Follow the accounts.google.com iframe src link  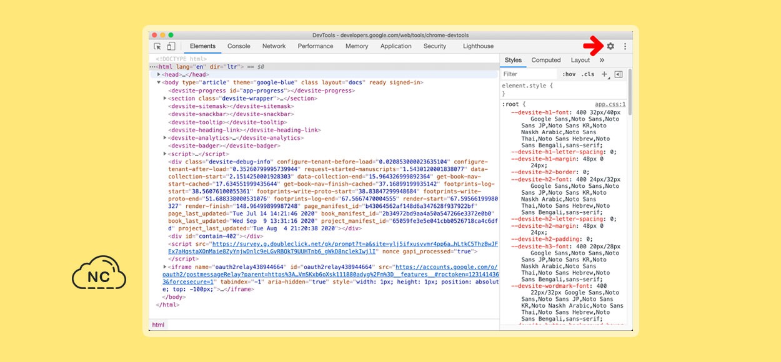[331, 275]
